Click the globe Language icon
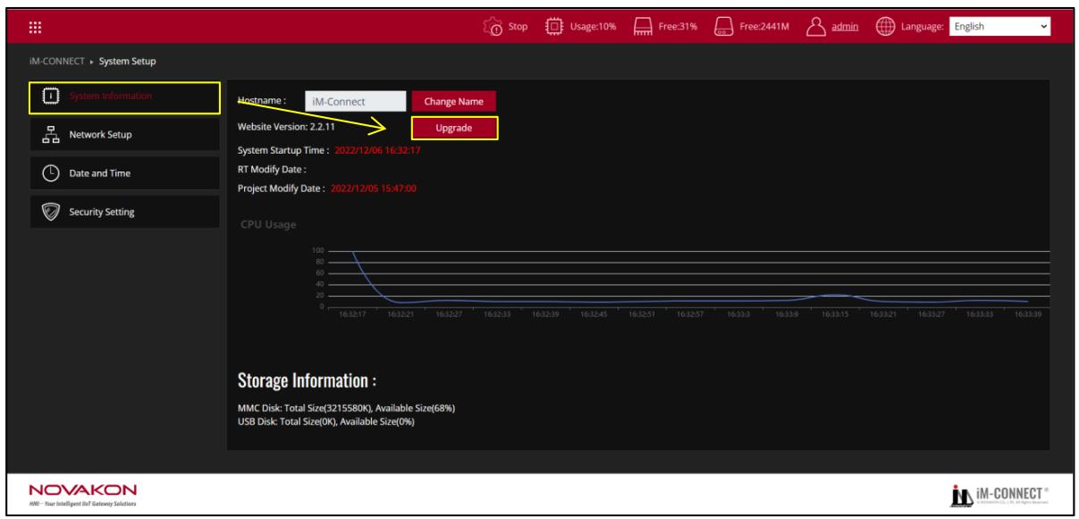The width and height of the screenshot is (1079, 519). coord(883,27)
